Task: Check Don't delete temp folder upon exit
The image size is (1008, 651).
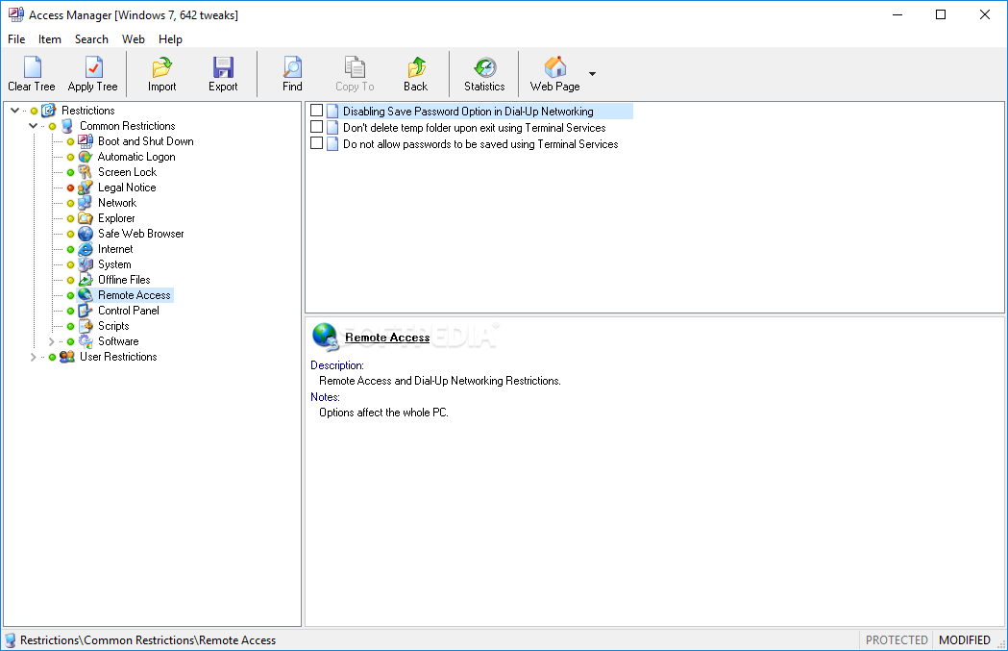Action: (x=316, y=127)
